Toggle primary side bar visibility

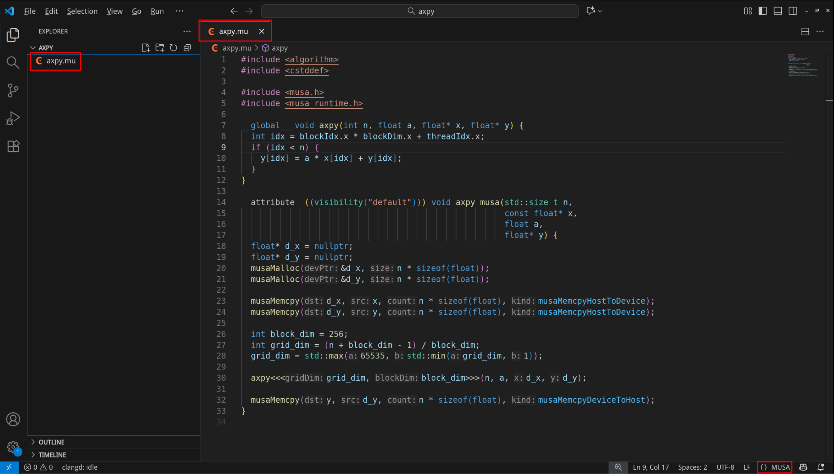(763, 11)
